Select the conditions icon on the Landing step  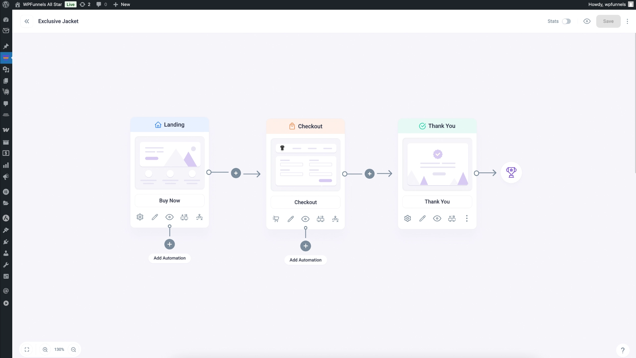[x=199, y=217]
